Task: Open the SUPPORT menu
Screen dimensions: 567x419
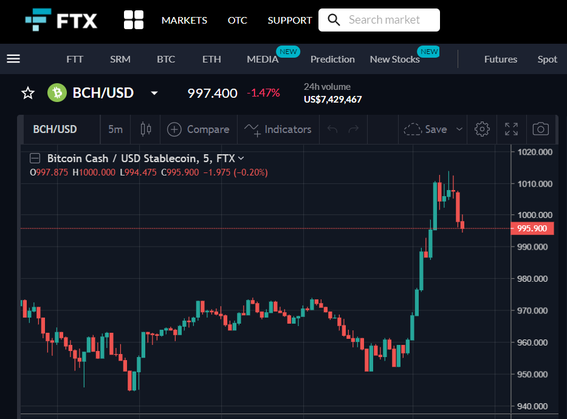Action: [290, 20]
